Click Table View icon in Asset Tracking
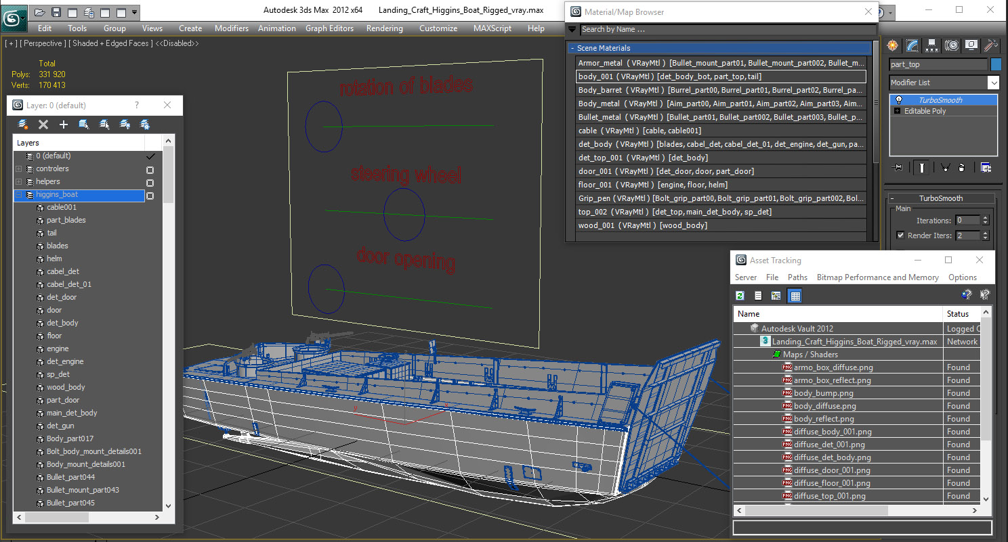The height and width of the screenshot is (542, 1008). (795, 296)
